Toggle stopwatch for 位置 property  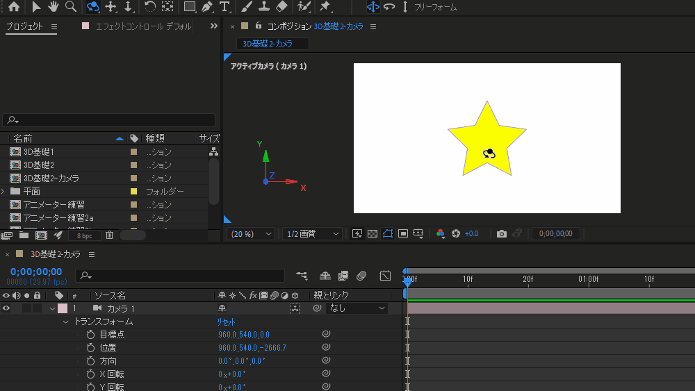91,348
